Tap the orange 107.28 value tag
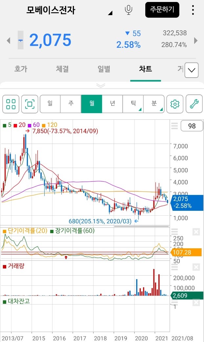The image size is (204, 342). click(x=187, y=252)
